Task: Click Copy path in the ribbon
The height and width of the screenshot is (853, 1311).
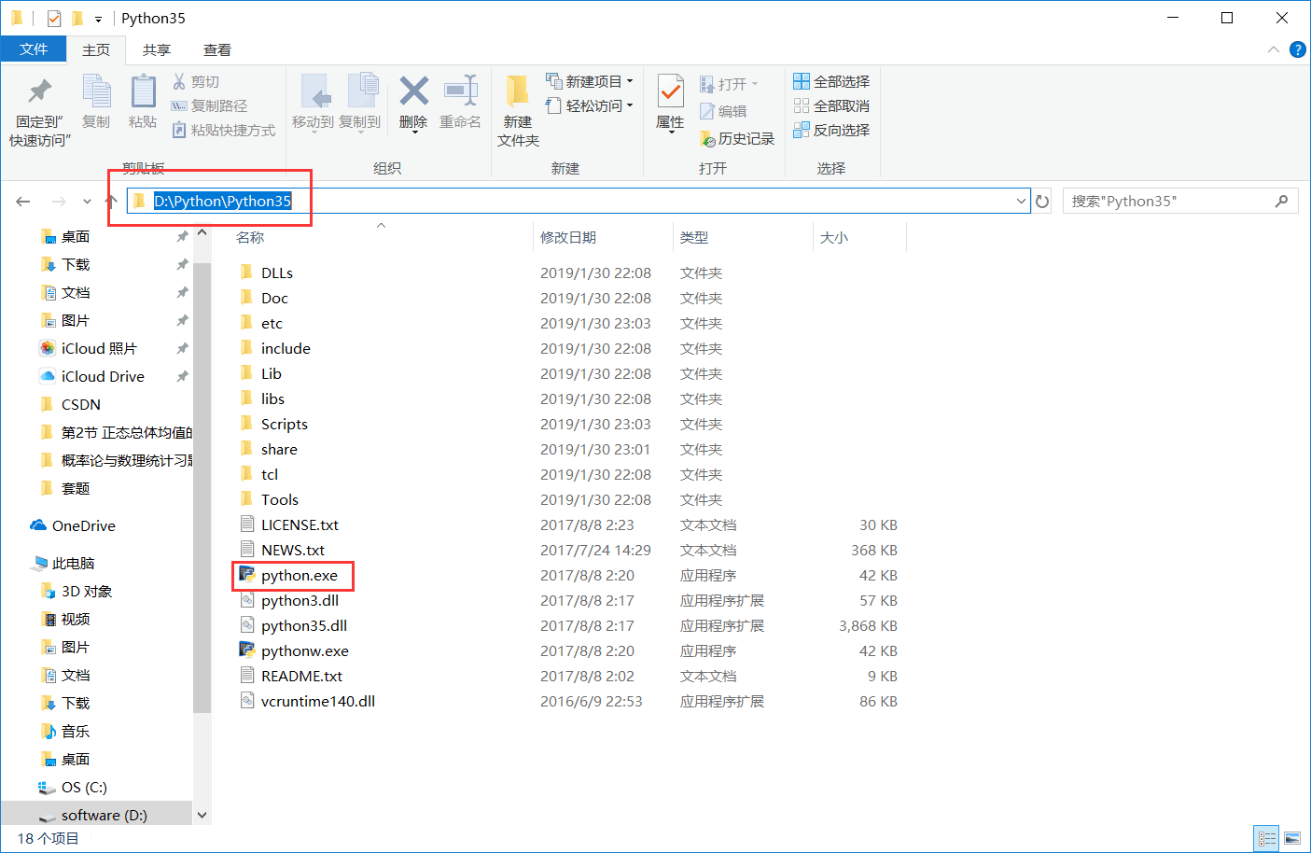Action: (x=210, y=106)
